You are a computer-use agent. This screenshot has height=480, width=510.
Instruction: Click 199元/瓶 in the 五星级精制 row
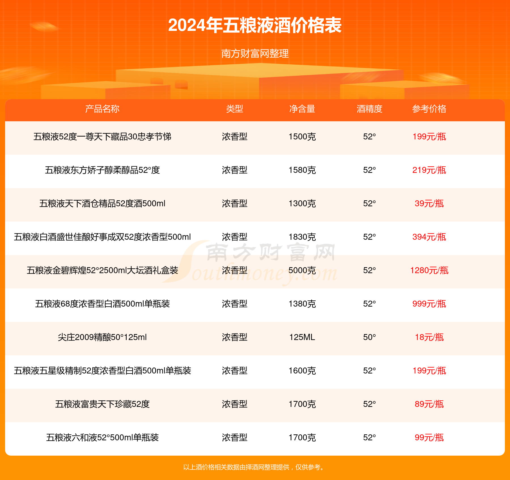click(x=429, y=371)
